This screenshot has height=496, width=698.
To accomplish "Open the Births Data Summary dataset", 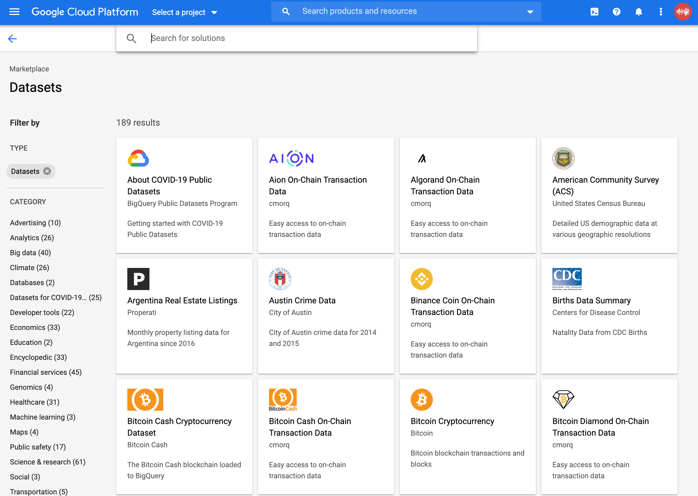I will [591, 300].
